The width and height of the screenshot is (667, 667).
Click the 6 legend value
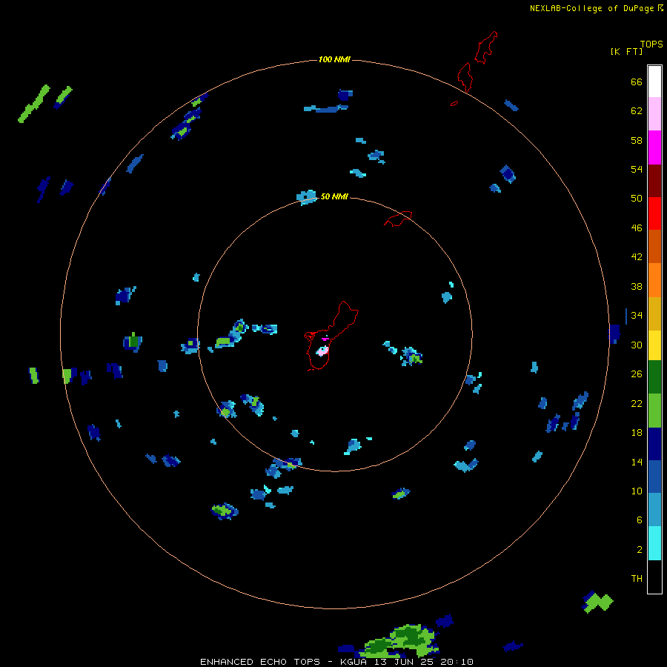[x=640, y=520]
